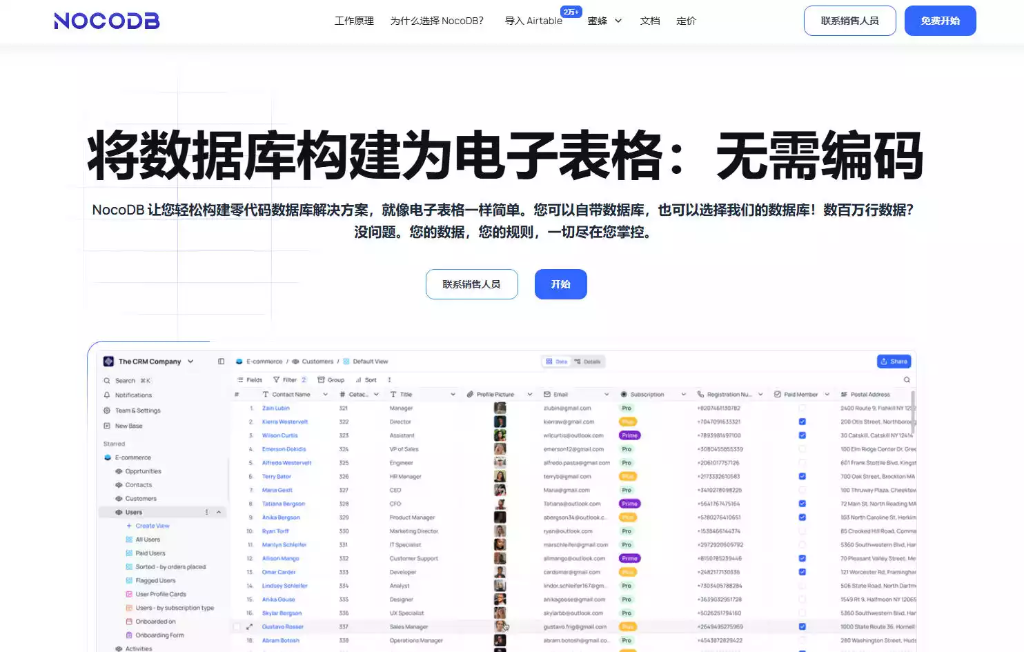Click the sidebar Search magnifier icon
1024x652 pixels.
click(107, 381)
